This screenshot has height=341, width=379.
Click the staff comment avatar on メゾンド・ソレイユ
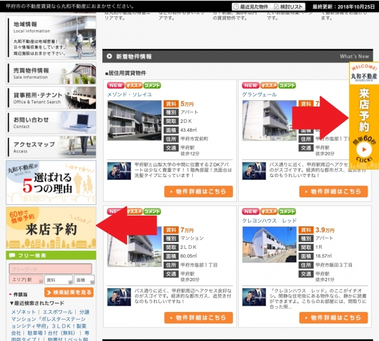119,171
